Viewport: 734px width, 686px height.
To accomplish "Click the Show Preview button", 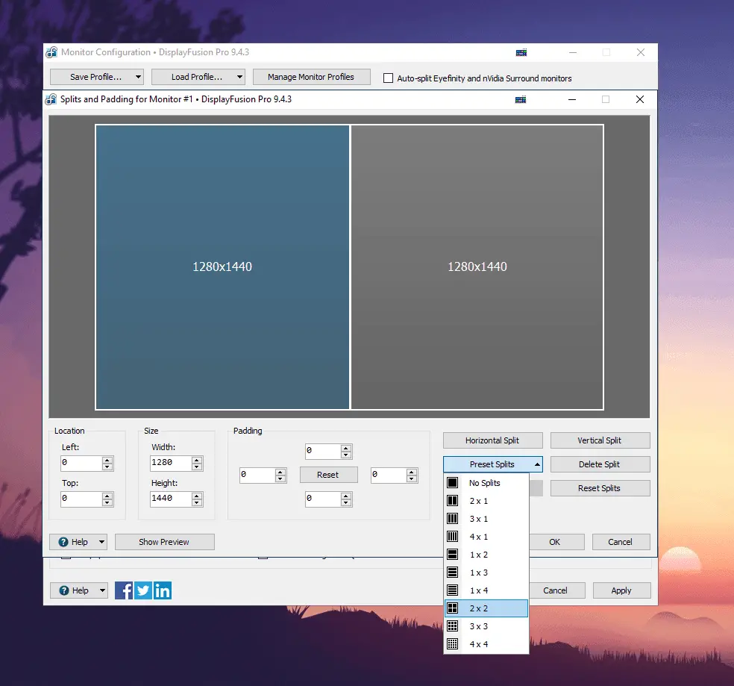I will pyautogui.click(x=164, y=542).
